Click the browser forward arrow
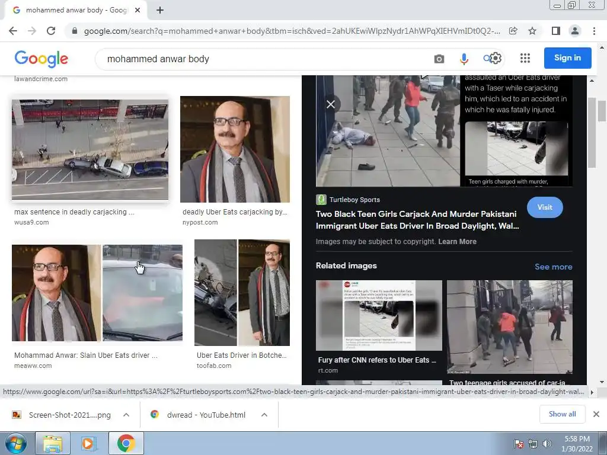607x455 pixels. pos(32,31)
